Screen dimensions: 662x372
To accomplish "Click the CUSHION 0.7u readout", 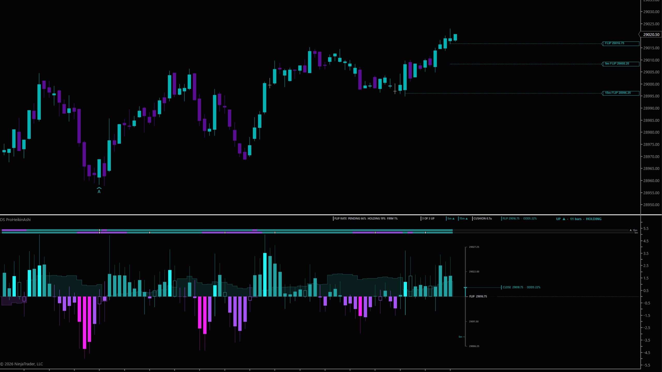I will click(483, 219).
